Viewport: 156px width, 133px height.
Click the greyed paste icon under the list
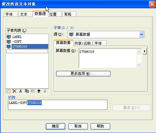[x=33, y=91]
